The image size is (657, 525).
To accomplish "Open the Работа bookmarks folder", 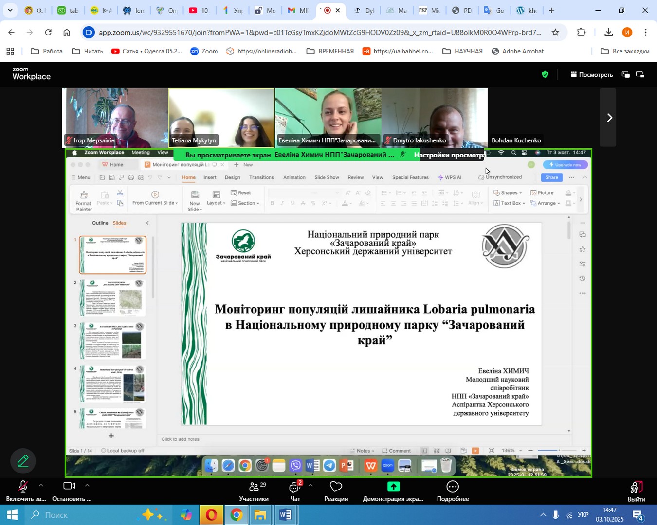I will [x=47, y=51].
